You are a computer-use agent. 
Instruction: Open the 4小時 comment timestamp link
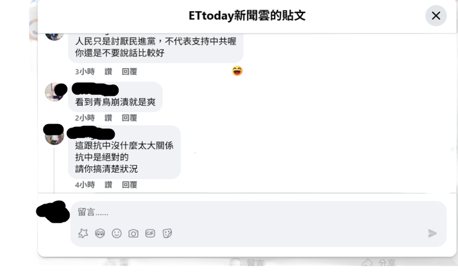(85, 185)
